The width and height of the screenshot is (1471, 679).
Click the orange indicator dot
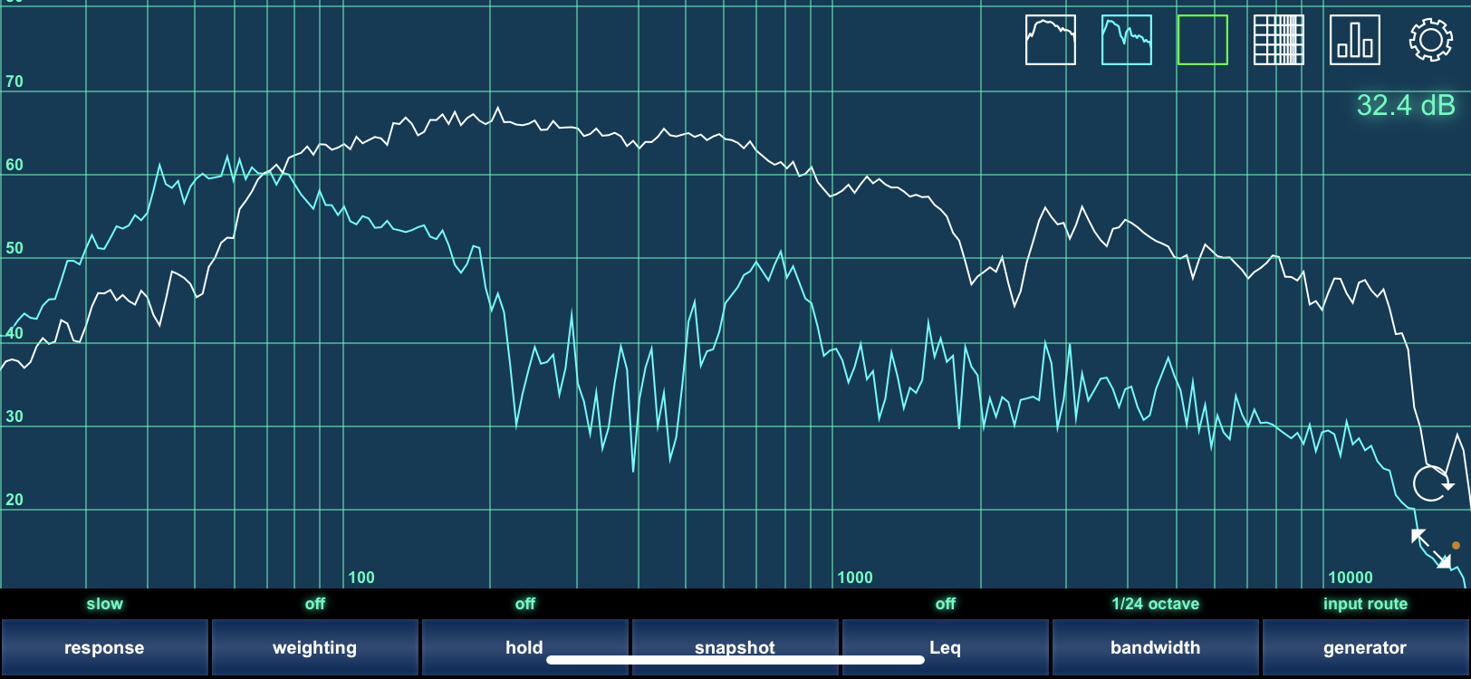tap(1456, 546)
